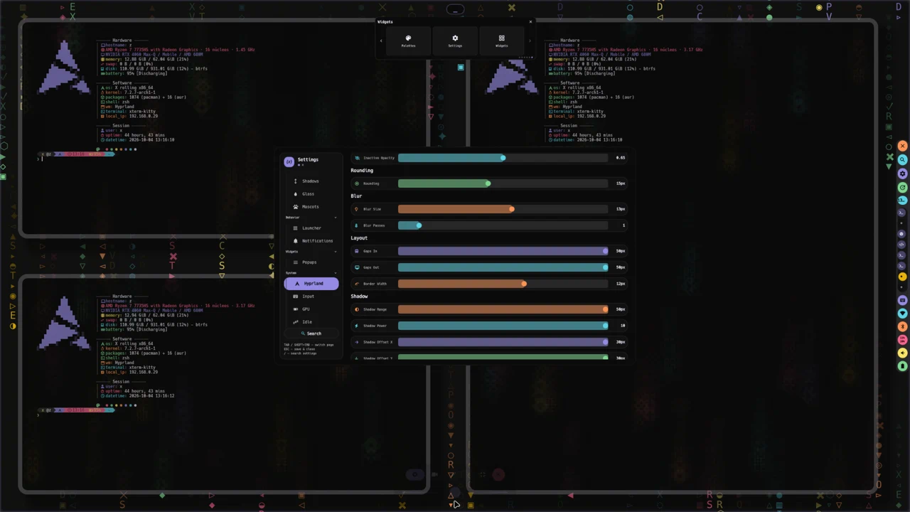Screen dimensions: 910x512
Task: Select the Notifications settings page
Action: (311, 241)
